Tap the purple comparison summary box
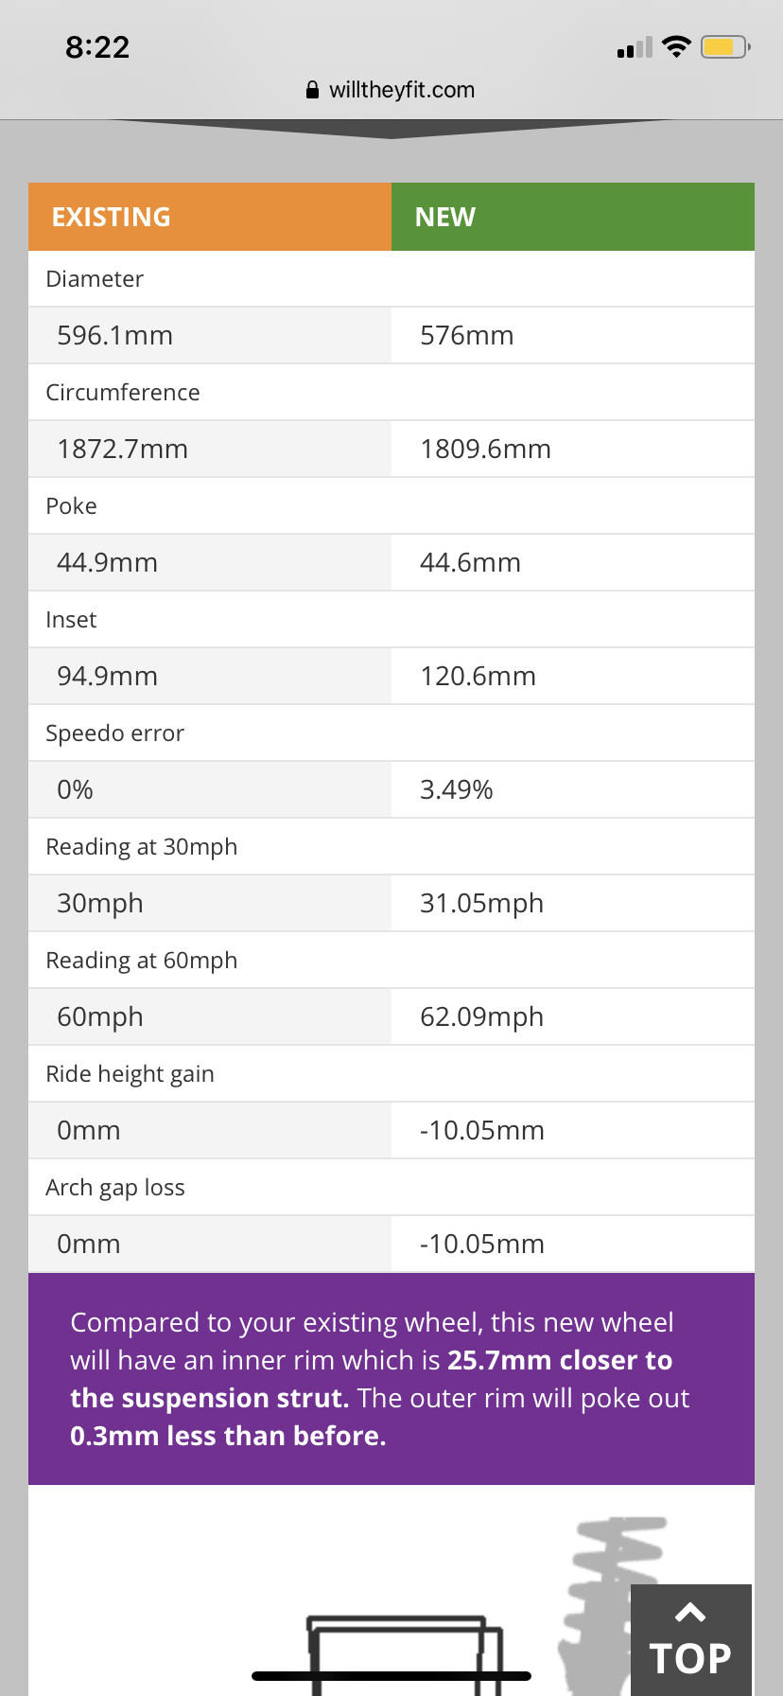Viewport: 783px width, 1696px height. pyautogui.click(x=391, y=1379)
